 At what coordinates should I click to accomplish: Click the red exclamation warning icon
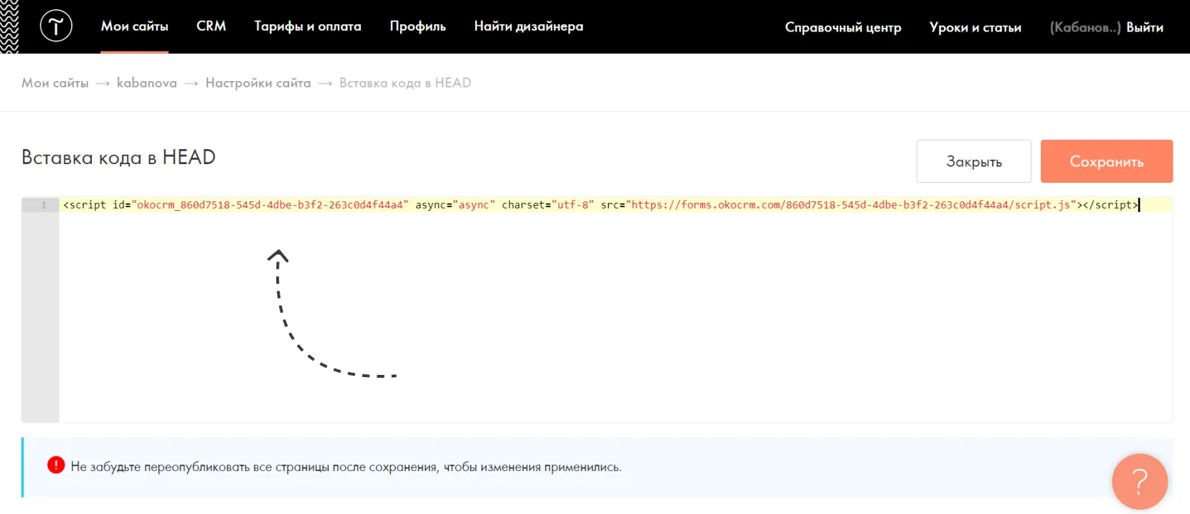56,465
